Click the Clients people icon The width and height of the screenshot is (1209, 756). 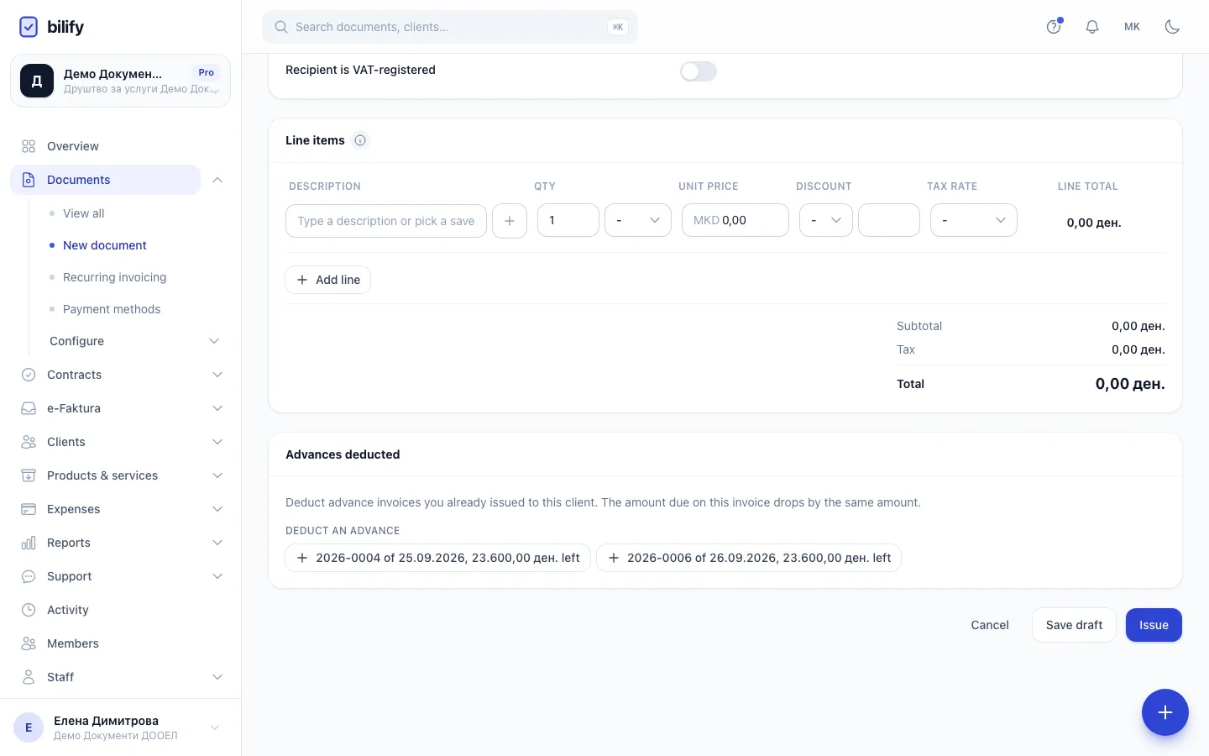(29, 442)
